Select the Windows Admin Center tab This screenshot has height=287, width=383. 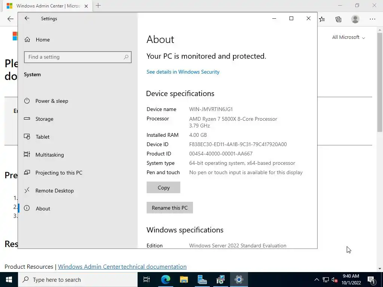coord(48,6)
